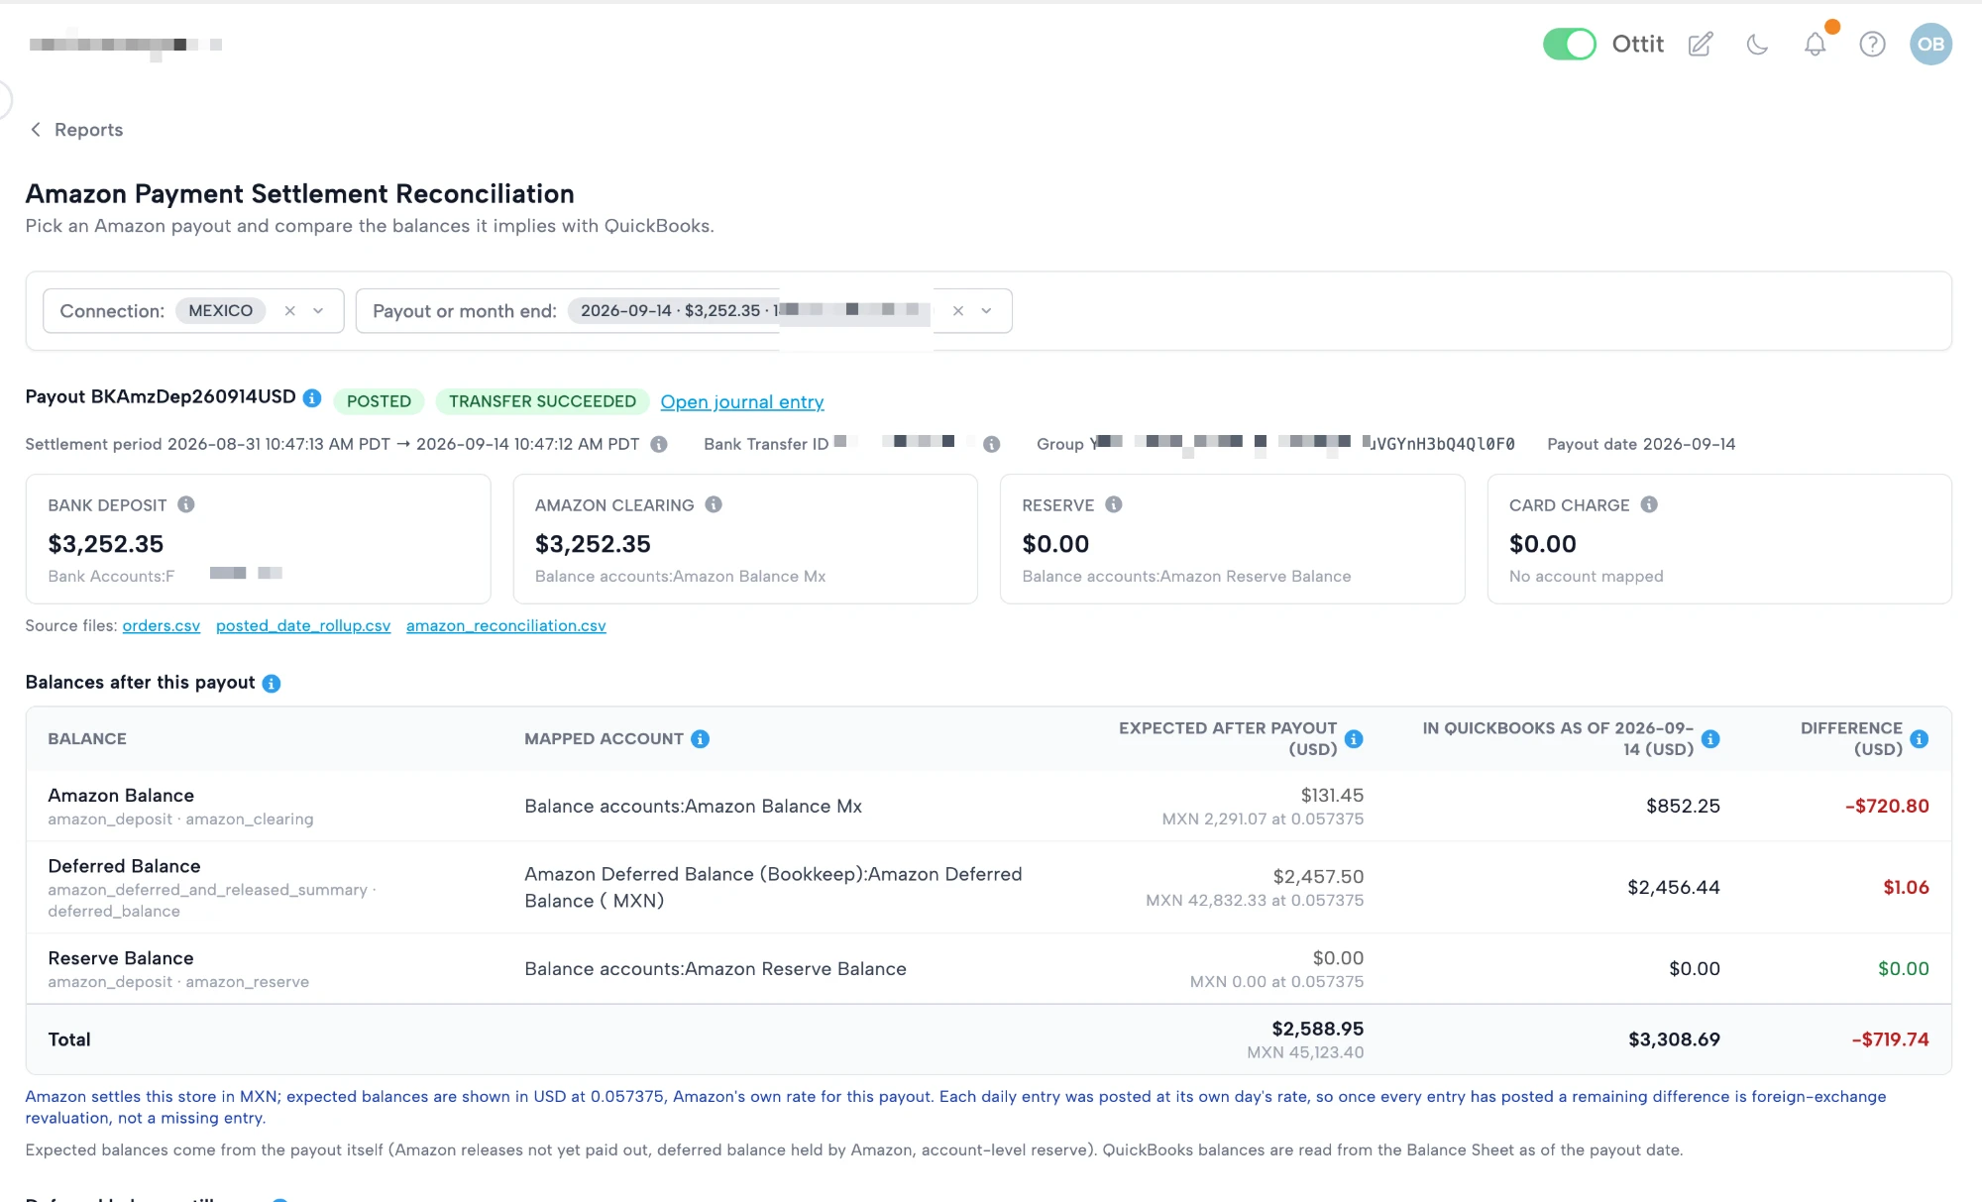The height and width of the screenshot is (1202, 1982).
Task: Click the -$720.80 difference value
Action: tap(1887, 806)
